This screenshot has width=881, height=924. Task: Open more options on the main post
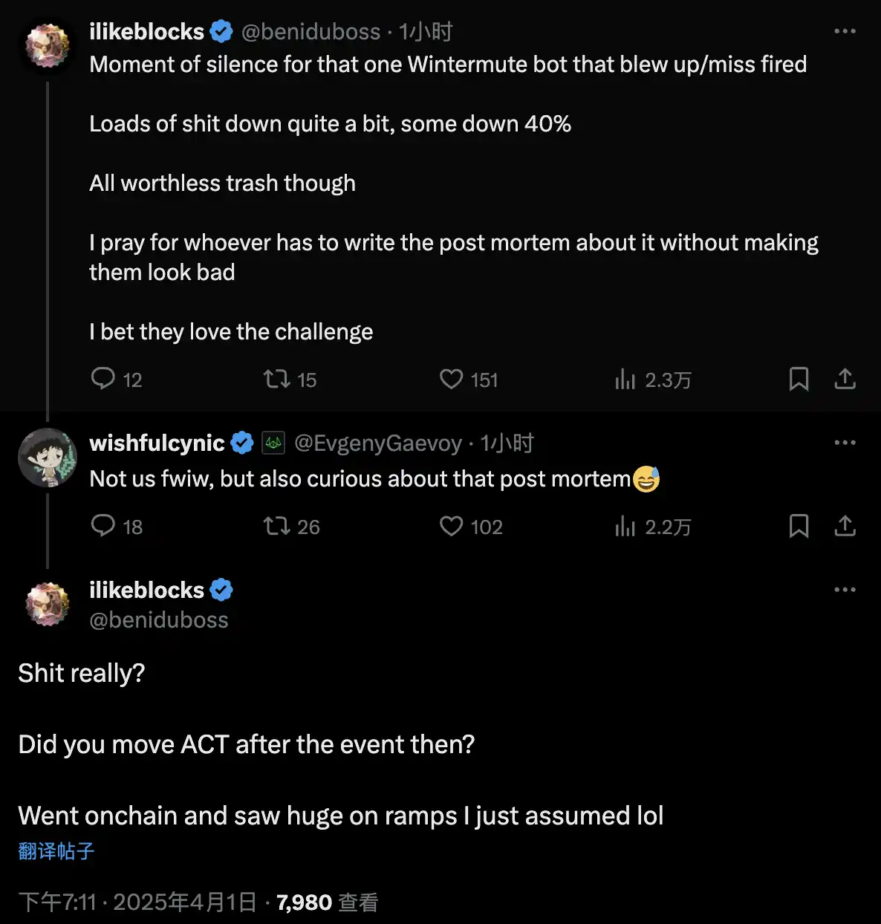(845, 590)
